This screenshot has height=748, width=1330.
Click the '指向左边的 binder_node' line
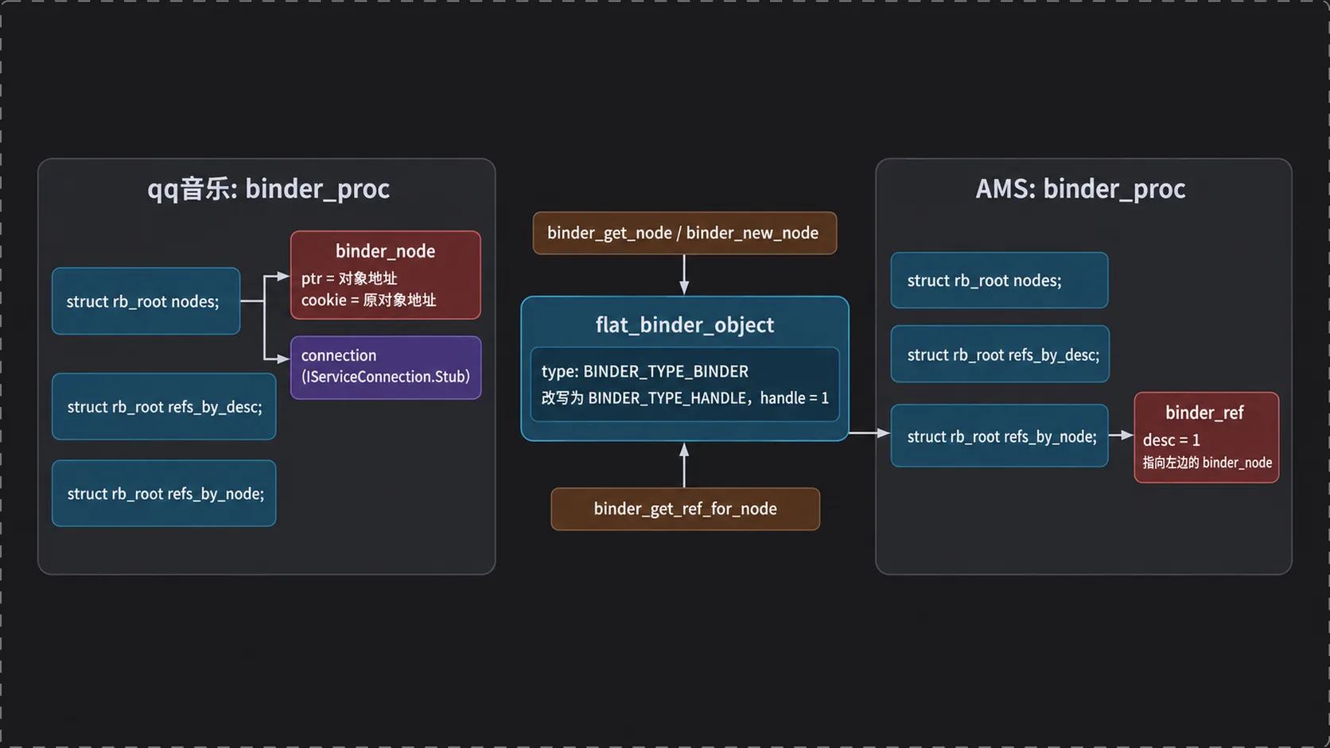(x=1207, y=463)
